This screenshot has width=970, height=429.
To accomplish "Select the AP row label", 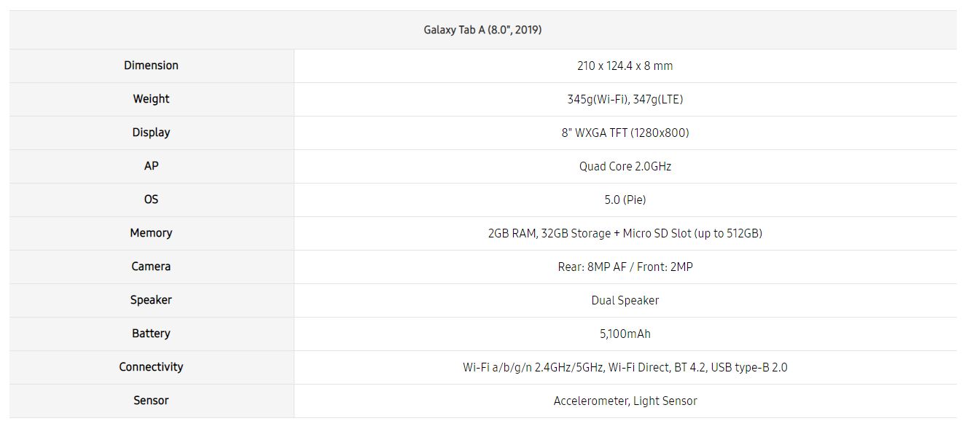I will click(151, 166).
